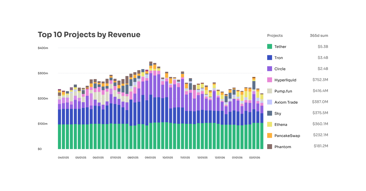The height and width of the screenshot is (191, 366).
Task: Click the 02/01/26 x-axis date label
Action: click(x=255, y=158)
